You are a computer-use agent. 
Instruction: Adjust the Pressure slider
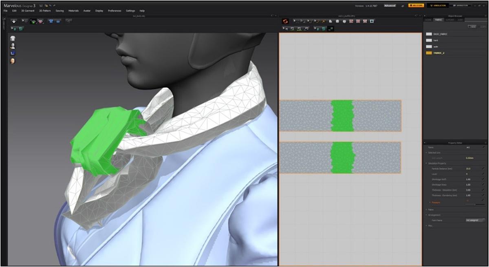[475, 204]
